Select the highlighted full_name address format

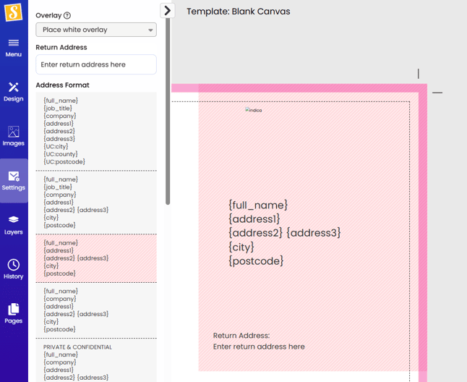[96, 258]
